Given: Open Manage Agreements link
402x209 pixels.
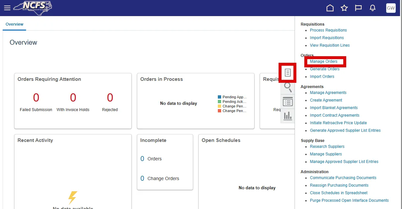Looking at the screenshot, I should click(328, 93).
